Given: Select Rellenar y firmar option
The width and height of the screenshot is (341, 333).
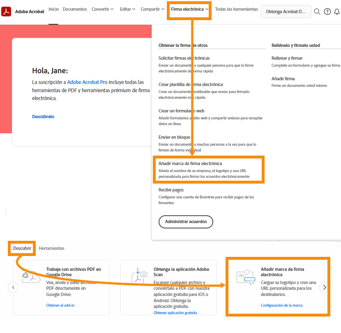Looking at the screenshot, I should [287, 58].
